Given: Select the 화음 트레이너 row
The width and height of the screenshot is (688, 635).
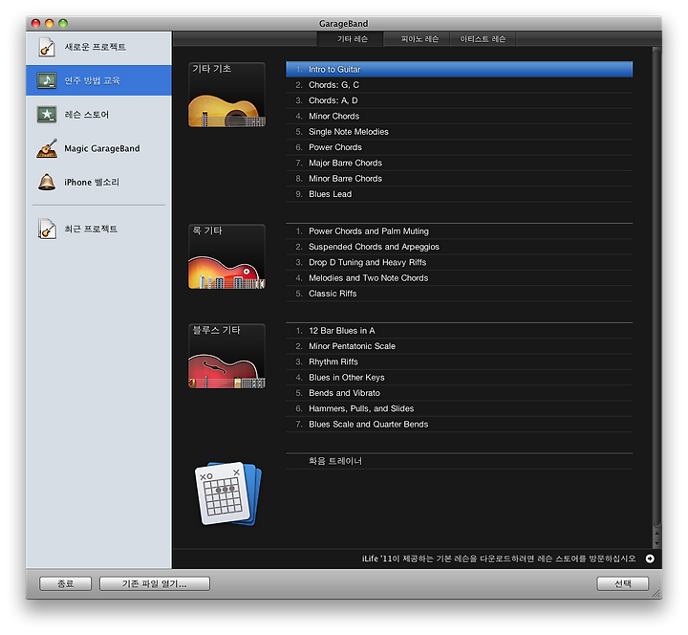Looking at the screenshot, I should (x=459, y=461).
